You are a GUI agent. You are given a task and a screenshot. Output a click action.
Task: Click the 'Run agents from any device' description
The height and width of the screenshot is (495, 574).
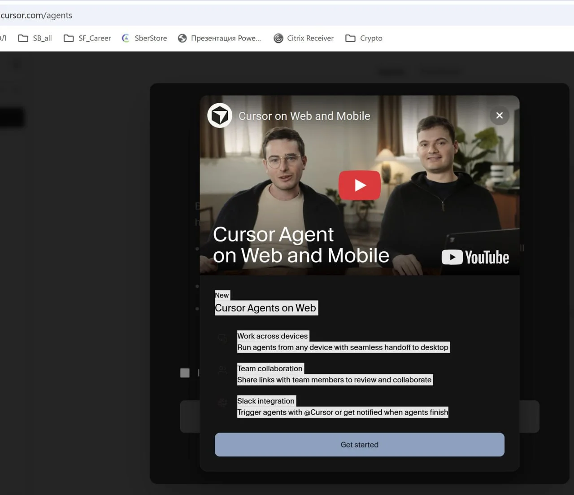click(343, 347)
